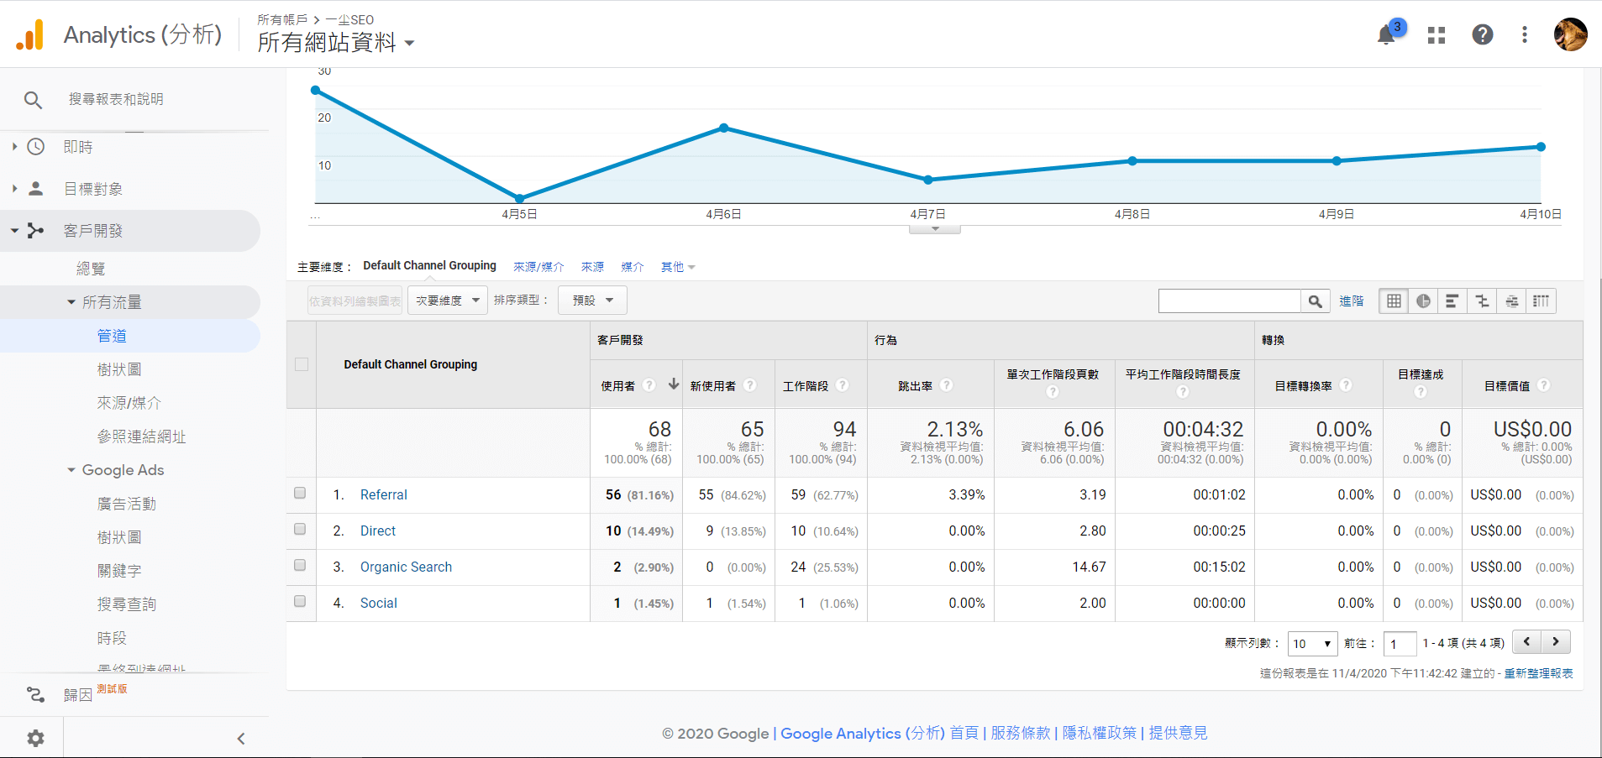Click the table search input field
This screenshot has height=758, width=1602.
pos(1229,301)
